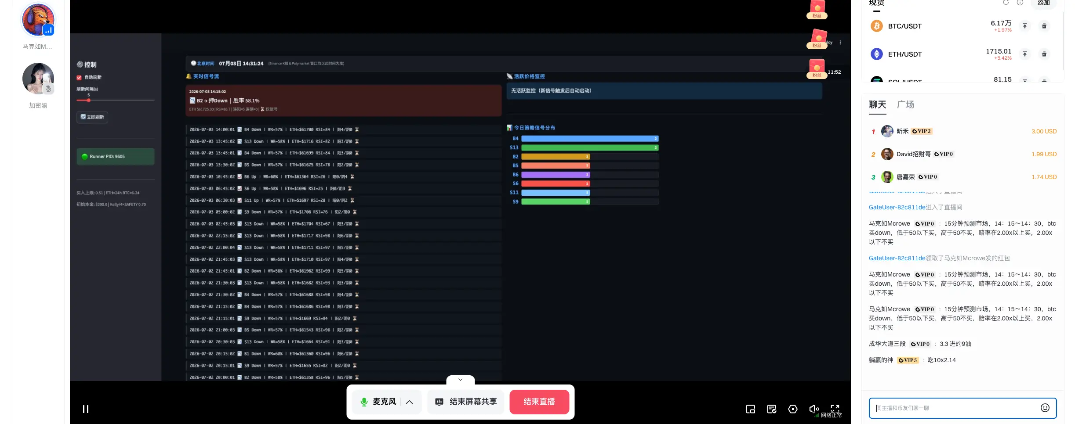The image size is (1075, 424).
Task: Click GateUser-82c811de red packet claim message
Action: [x=939, y=258]
